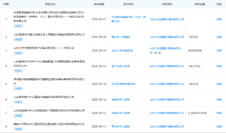Click the 中标金额 column header
This screenshot has width=226, height=133.
coord(200,4)
